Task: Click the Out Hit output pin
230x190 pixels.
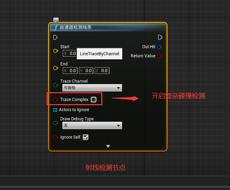Action: [160, 47]
